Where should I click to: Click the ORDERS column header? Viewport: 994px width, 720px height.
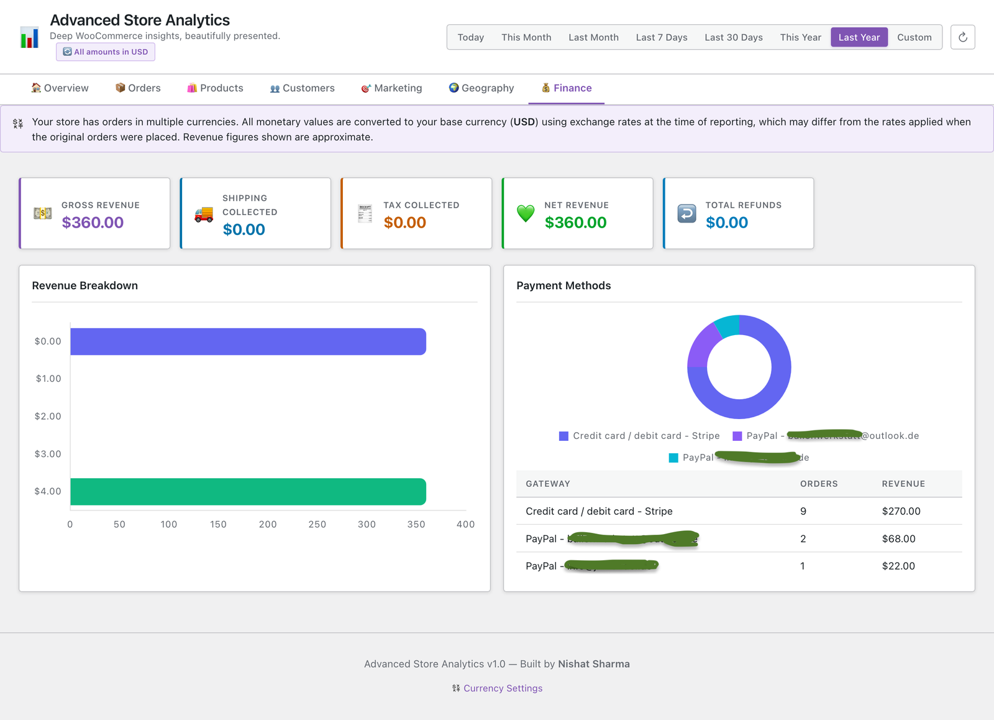(x=819, y=484)
